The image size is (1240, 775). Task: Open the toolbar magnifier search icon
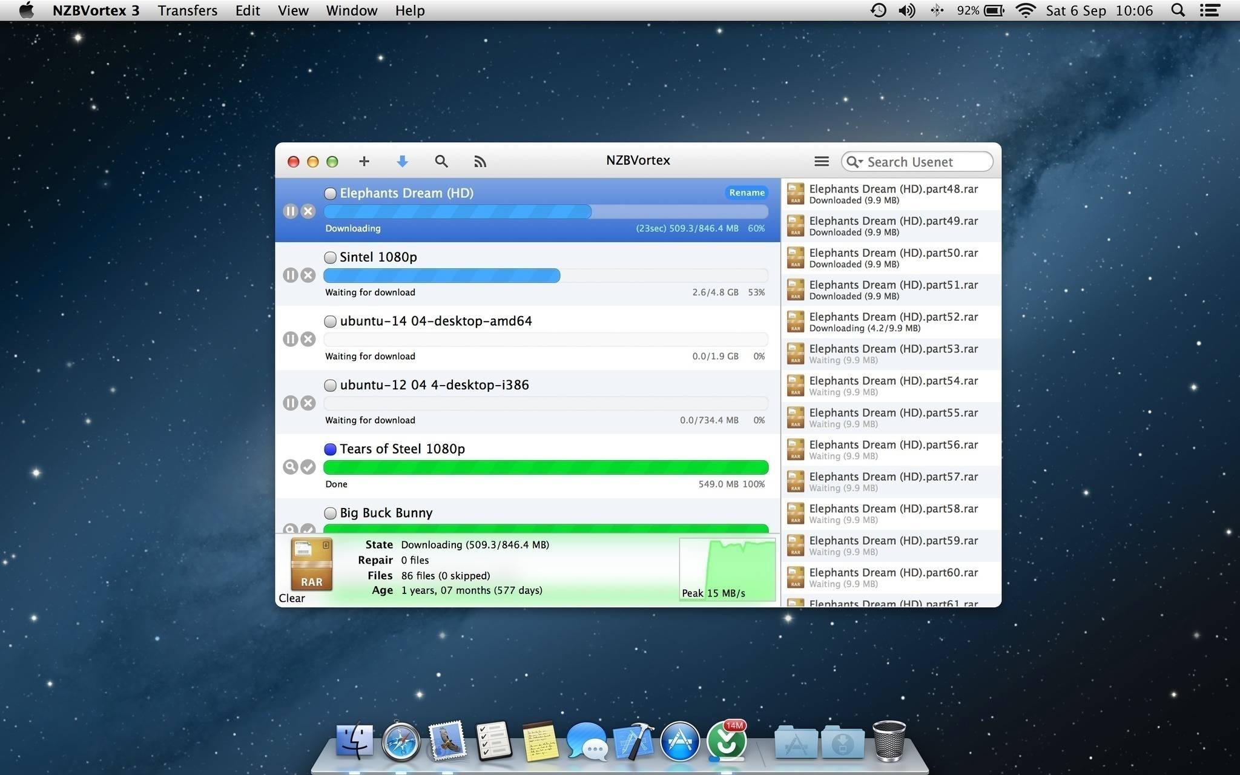(x=441, y=161)
